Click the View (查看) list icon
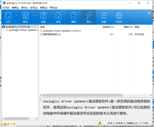 click(x=104, y=16)
